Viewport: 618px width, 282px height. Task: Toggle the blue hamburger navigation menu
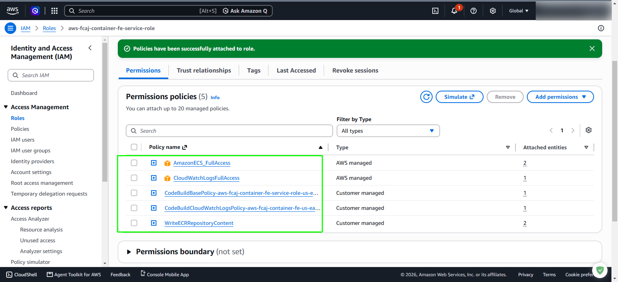[x=10, y=28]
